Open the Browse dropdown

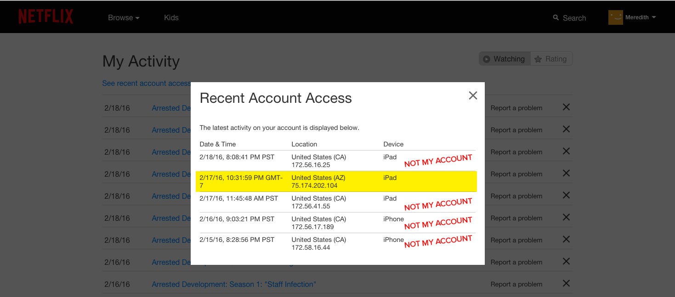tap(124, 17)
